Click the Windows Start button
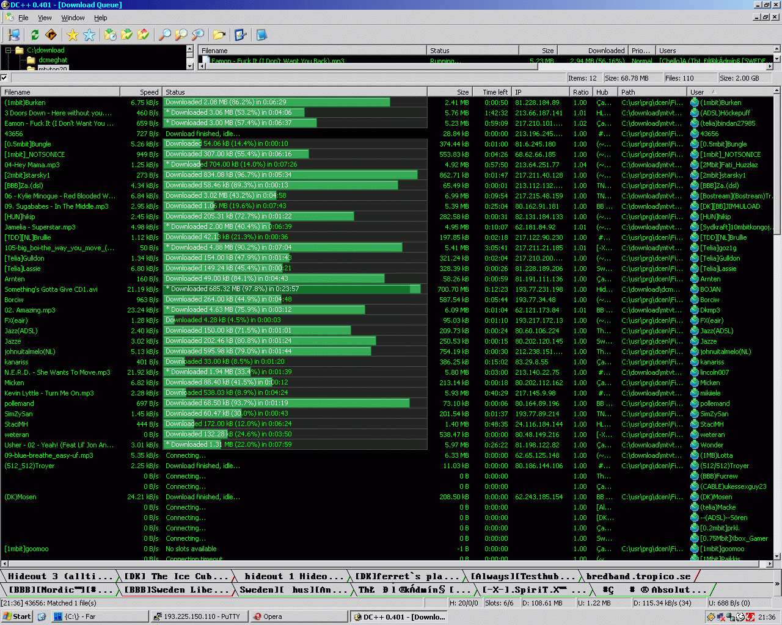 (x=16, y=616)
